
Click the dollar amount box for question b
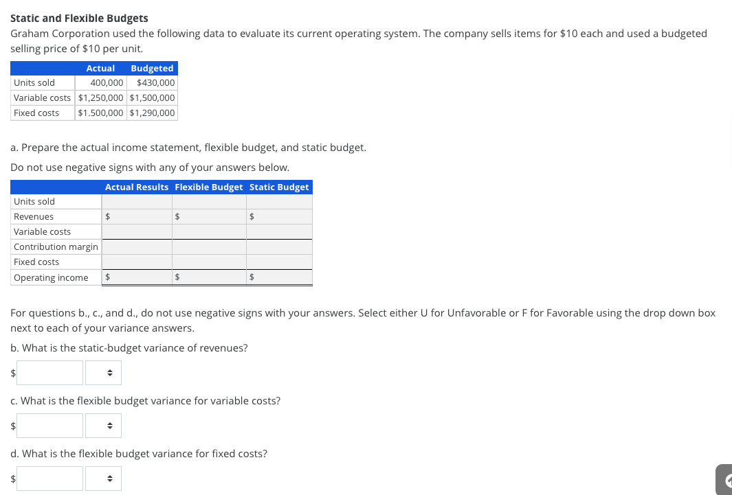click(x=49, y=372)
